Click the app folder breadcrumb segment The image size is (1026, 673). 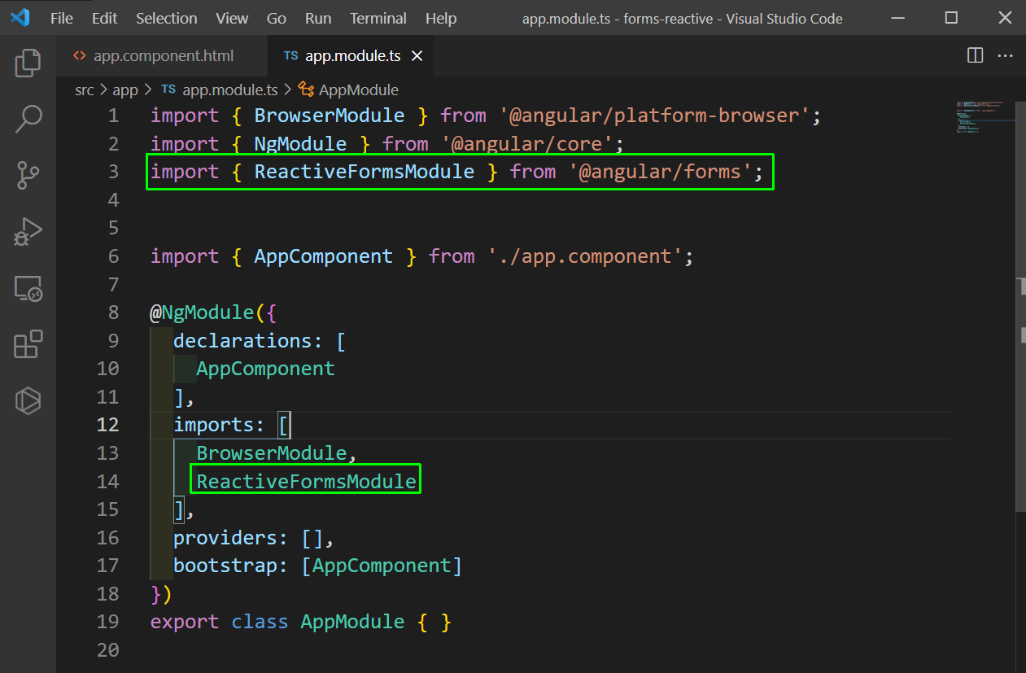(x=125, y=90)
